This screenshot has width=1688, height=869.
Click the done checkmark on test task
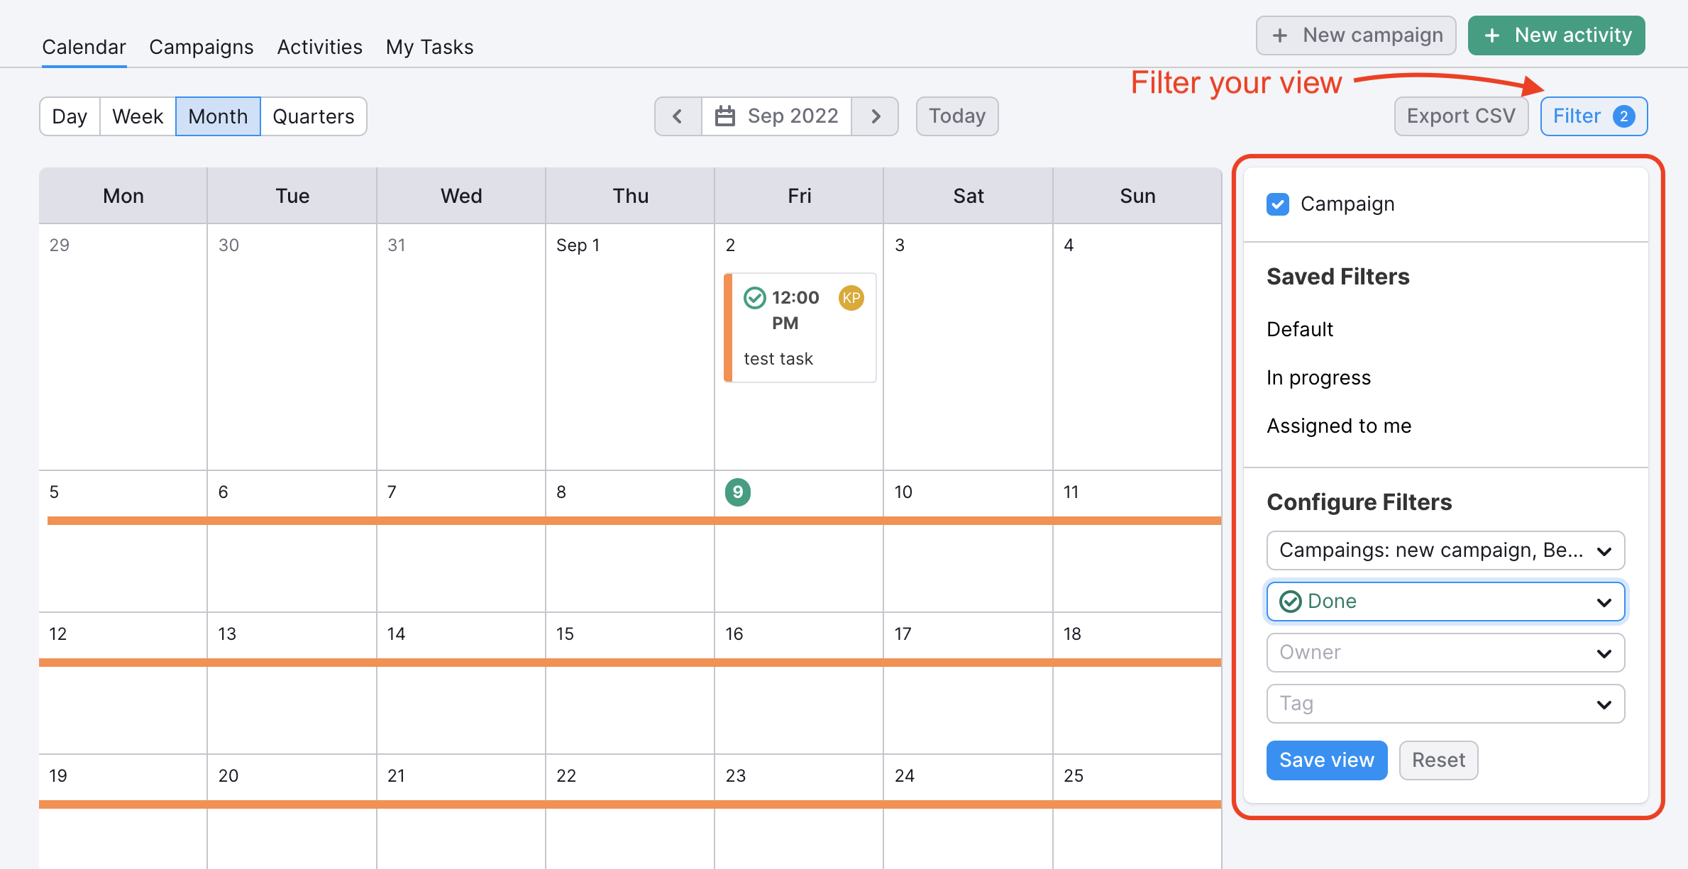click(754, 298)
